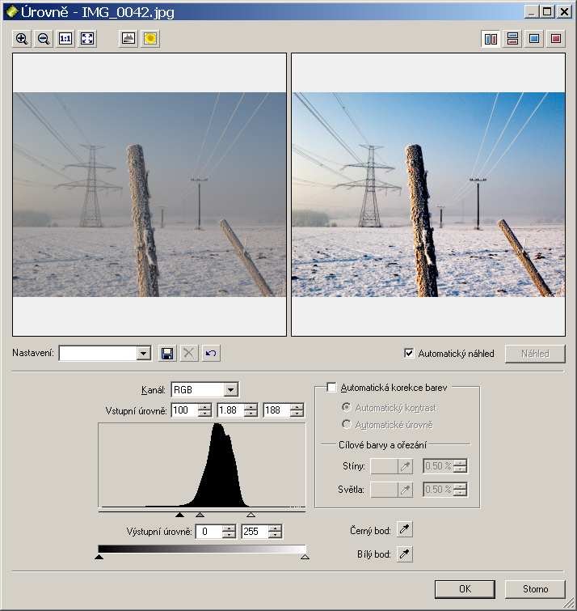Viewport: 577px width, 611px height.
Task: Set preview zoom to 1:1
Action: (x=65, y=39)
